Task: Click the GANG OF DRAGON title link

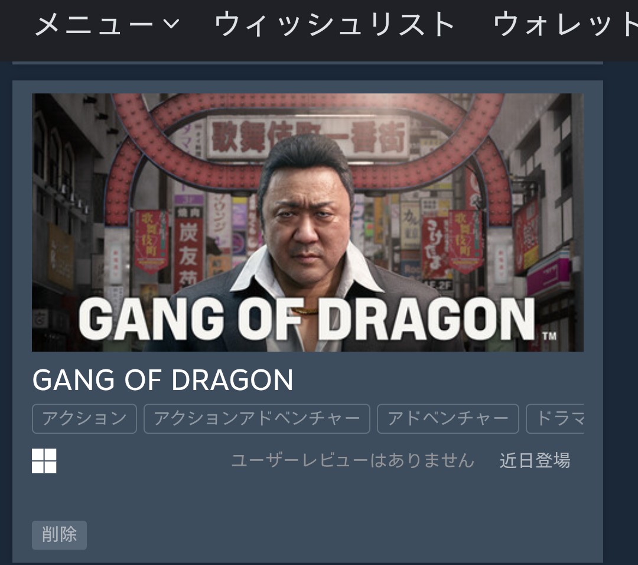Action: [x=163, y=380]
